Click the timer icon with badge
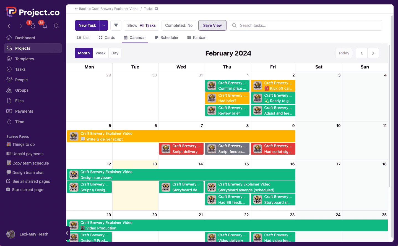 [33, 26]
